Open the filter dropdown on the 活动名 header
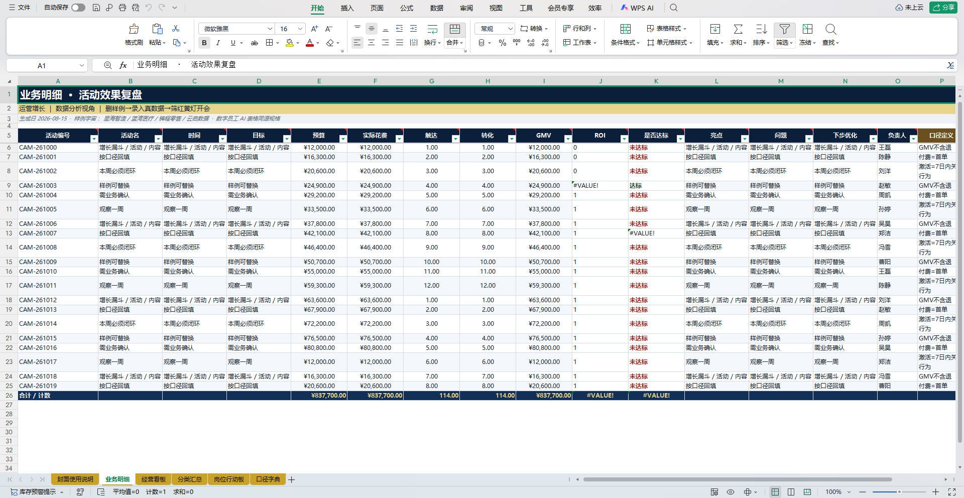 [158, 139]
